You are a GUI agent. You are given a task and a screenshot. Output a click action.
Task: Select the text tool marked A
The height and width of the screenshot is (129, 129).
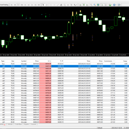[68, 5]
